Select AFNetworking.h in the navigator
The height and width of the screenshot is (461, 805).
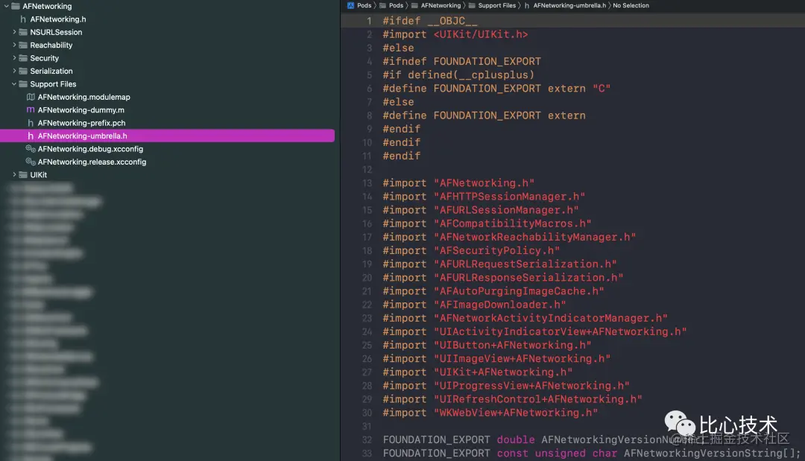click(58, 19)
